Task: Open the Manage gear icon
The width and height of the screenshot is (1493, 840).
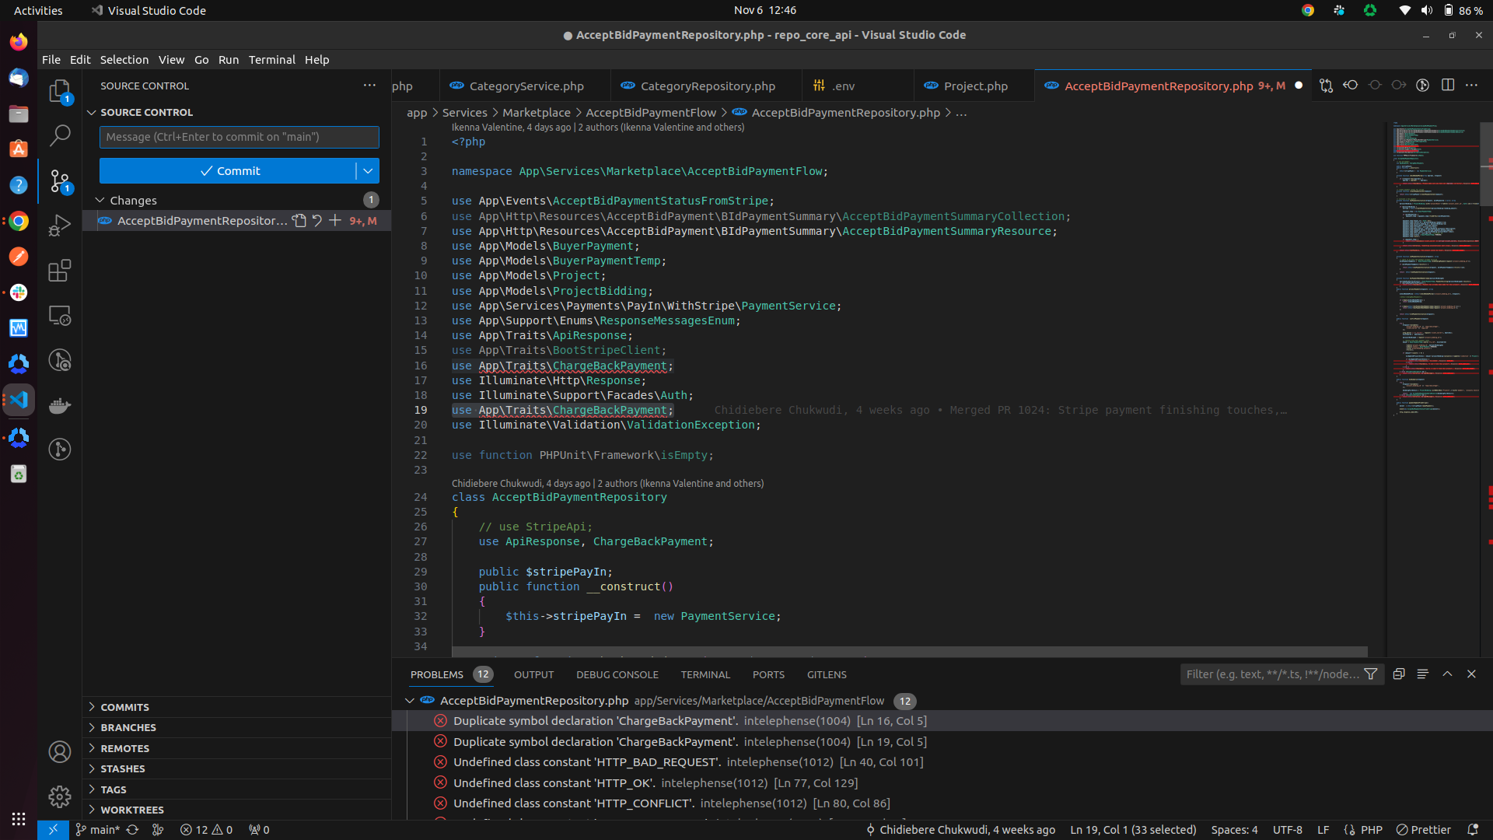Action: (x=60, y=796)
